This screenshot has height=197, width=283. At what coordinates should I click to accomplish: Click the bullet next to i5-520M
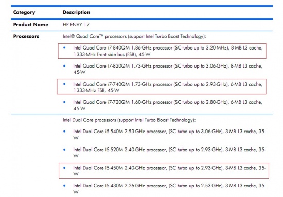click(x=64, y=150)
